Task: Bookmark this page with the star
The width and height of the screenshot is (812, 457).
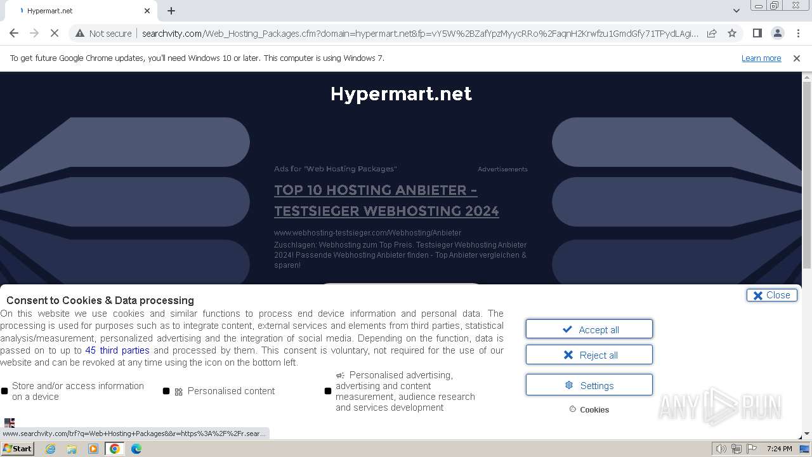Action: (732, 33)
